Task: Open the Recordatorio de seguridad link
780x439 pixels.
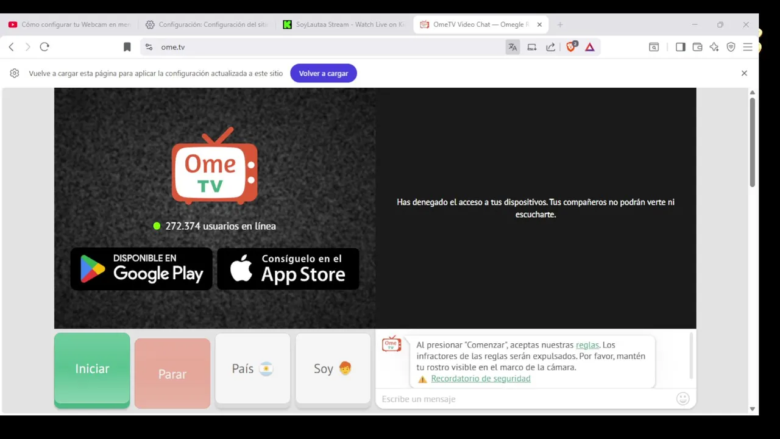Action: 481,379
